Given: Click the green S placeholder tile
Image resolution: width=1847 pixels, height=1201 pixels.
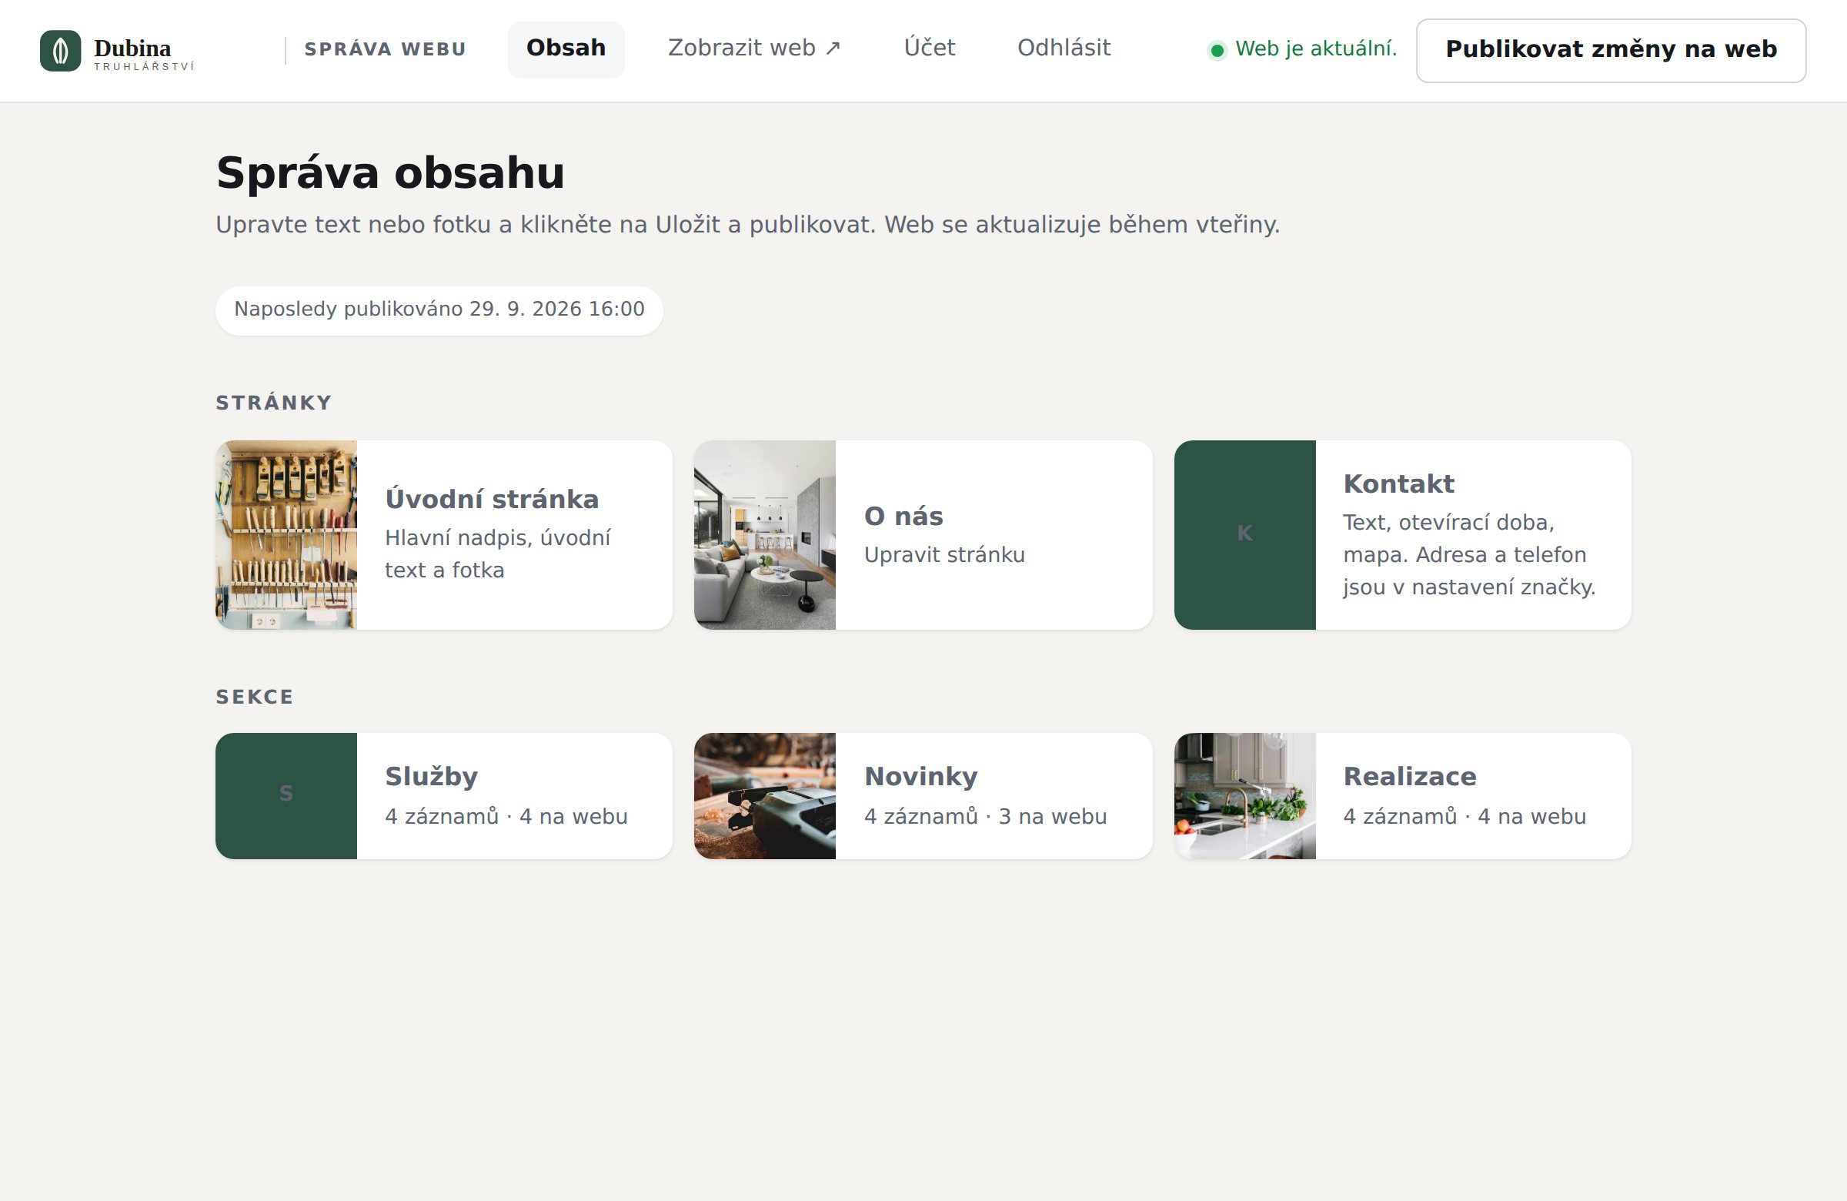Looking at the screenshot, I should click(286, 796).
